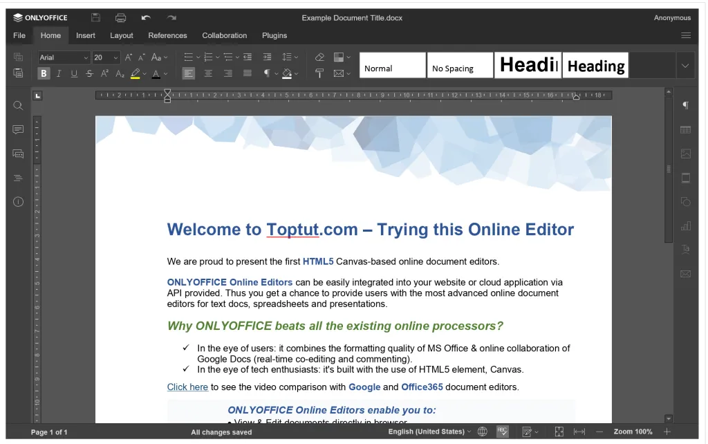The image size is (708, 444).
Task: Open the highlight color picker
Action: (145, 73)
